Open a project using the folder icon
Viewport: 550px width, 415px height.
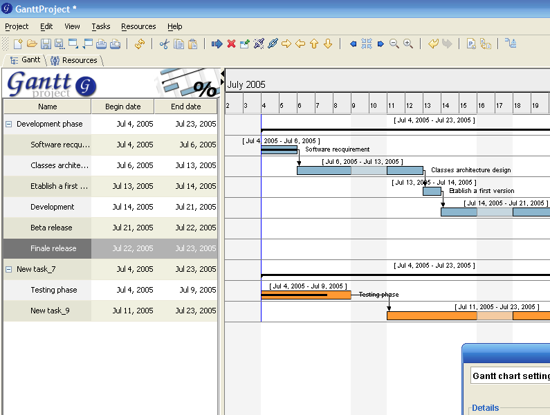pyautogui.click(x=32, y=44)
